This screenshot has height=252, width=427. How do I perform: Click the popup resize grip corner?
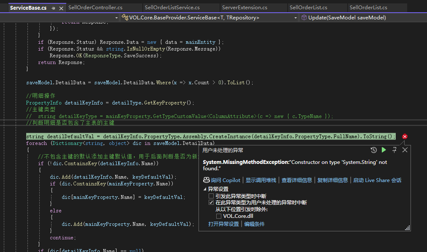click(408, 228)
